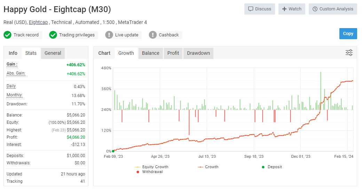Click the Track record green checkmark icon
This screenshot has height=190, width=362.
8,35
